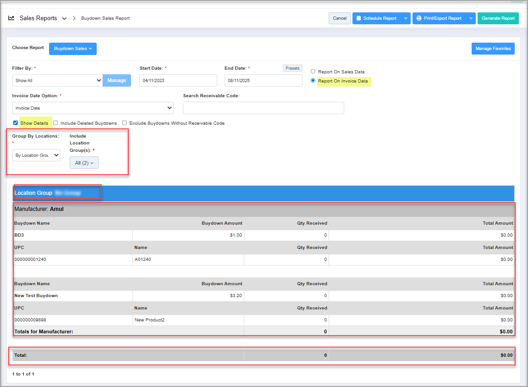This screenshot has width=528, height=387.
Task: Select Report On Invoice Data option
Action: (x=313, y=81)
